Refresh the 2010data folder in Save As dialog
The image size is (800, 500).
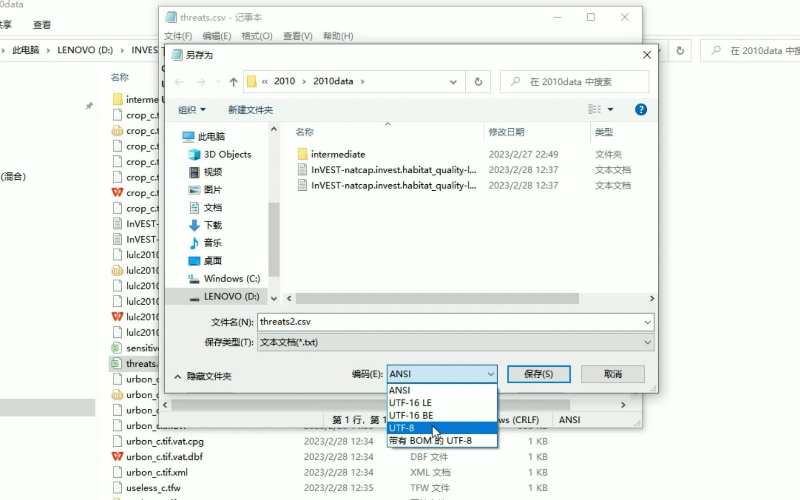[478, 82]
